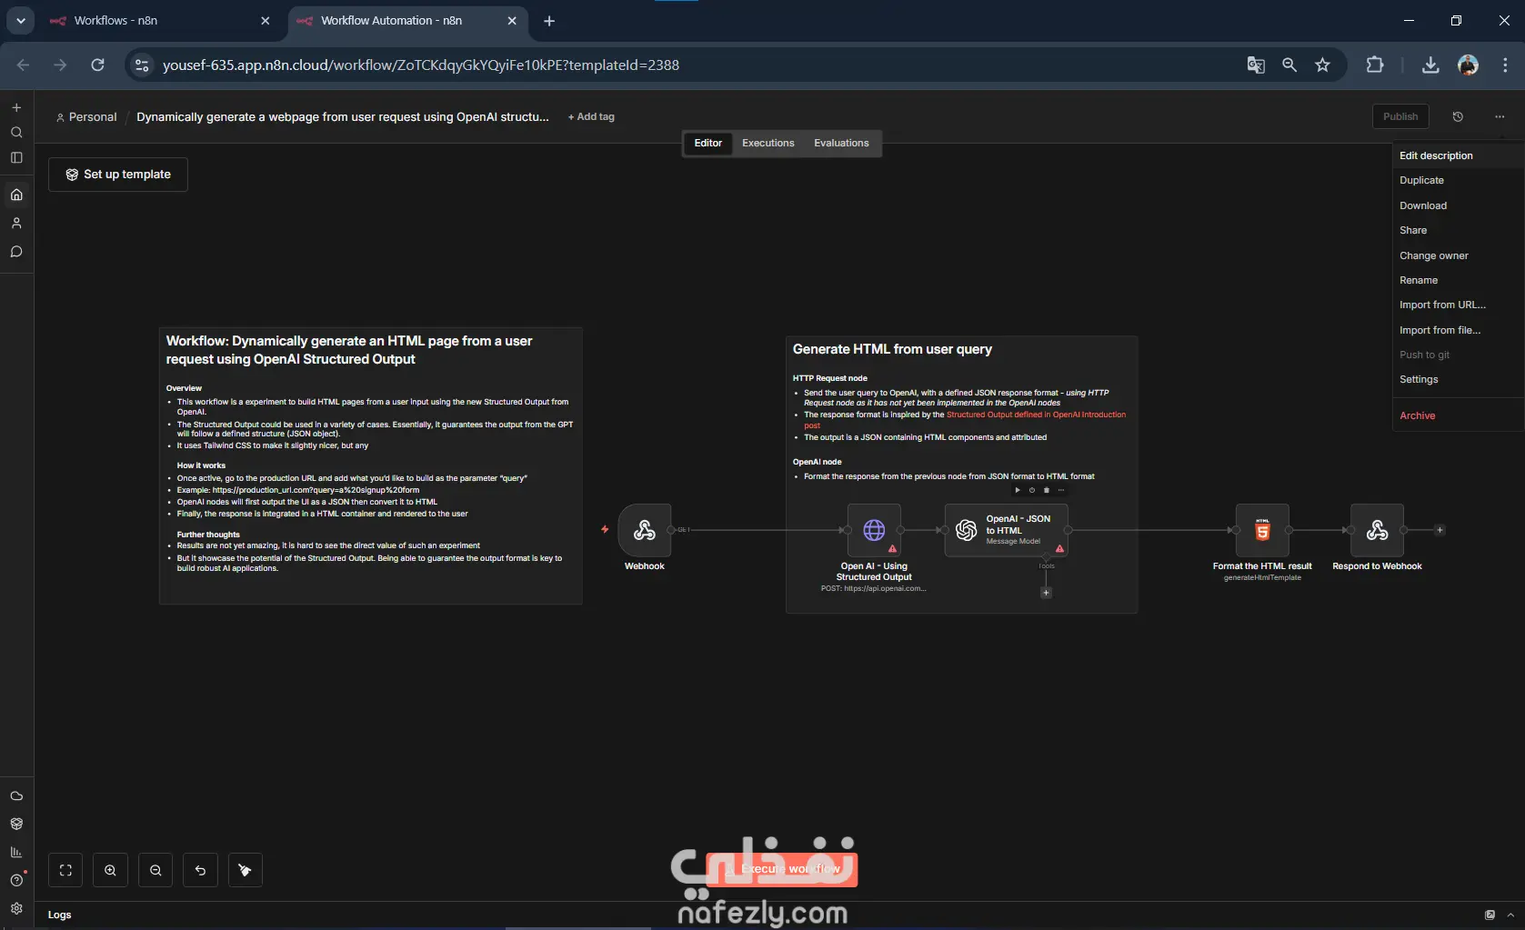The width and height of the screenshot is (1525, 930).
Task: Choose Archive from the workflow menu
Action: tap(1458, 415)
